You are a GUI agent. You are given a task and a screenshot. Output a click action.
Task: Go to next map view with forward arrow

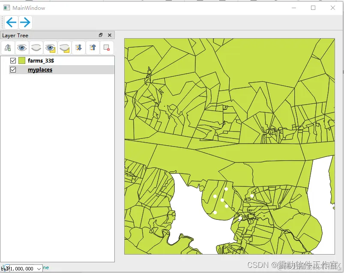[x=25, y=22]
